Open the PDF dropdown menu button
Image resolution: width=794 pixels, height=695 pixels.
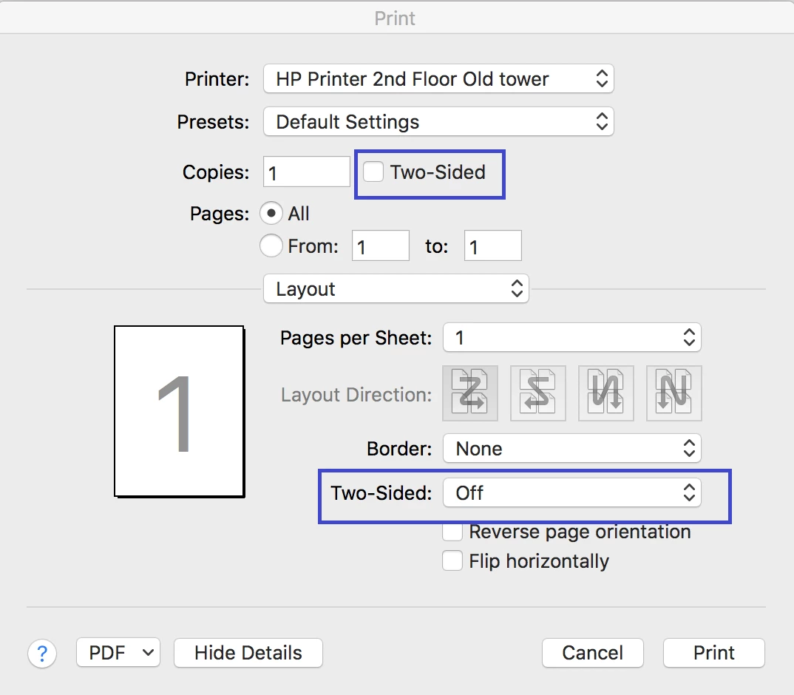click(118, 652)
